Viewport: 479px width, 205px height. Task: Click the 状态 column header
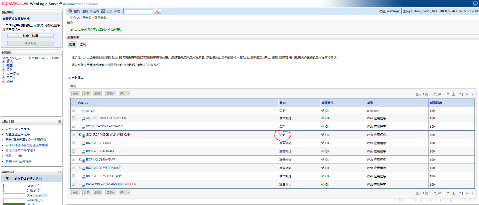click(283, 103)
